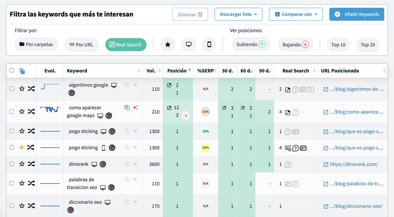Image resolution: width=394 pixels, height=217 pixels.
Task: Sort by %SERP column
Action: point(206,71)
